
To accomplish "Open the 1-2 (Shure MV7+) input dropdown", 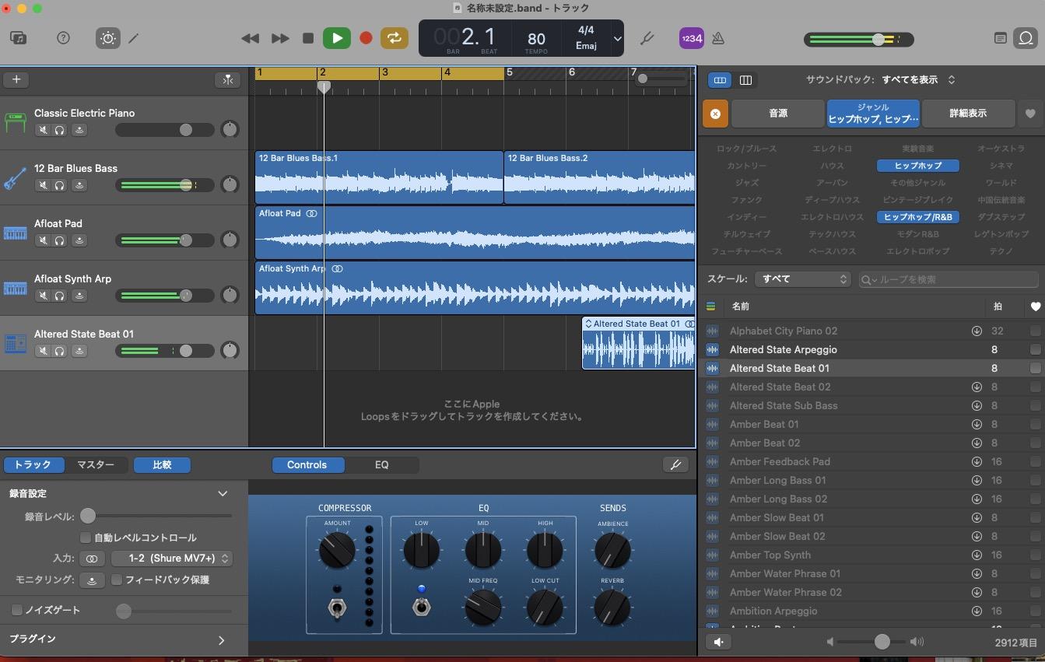I will (x=172, y=558).
